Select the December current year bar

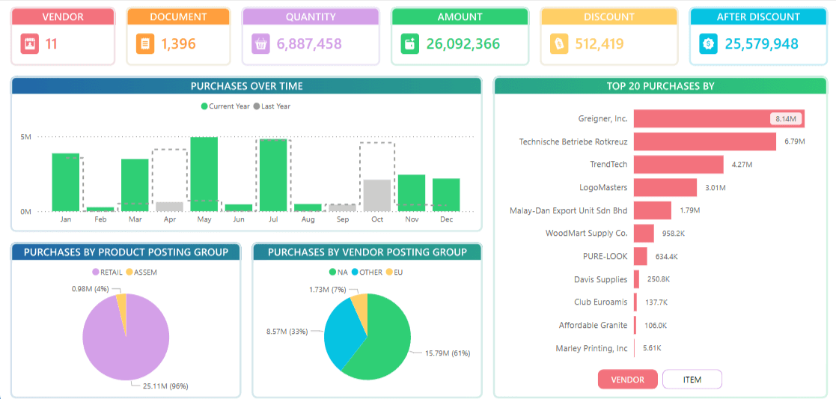(x=446, y=195)
